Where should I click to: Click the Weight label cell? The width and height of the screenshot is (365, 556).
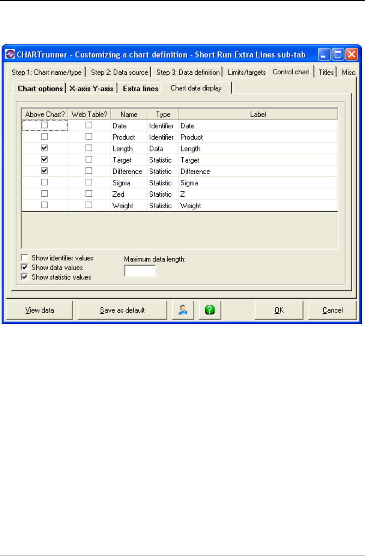point(258,205)
